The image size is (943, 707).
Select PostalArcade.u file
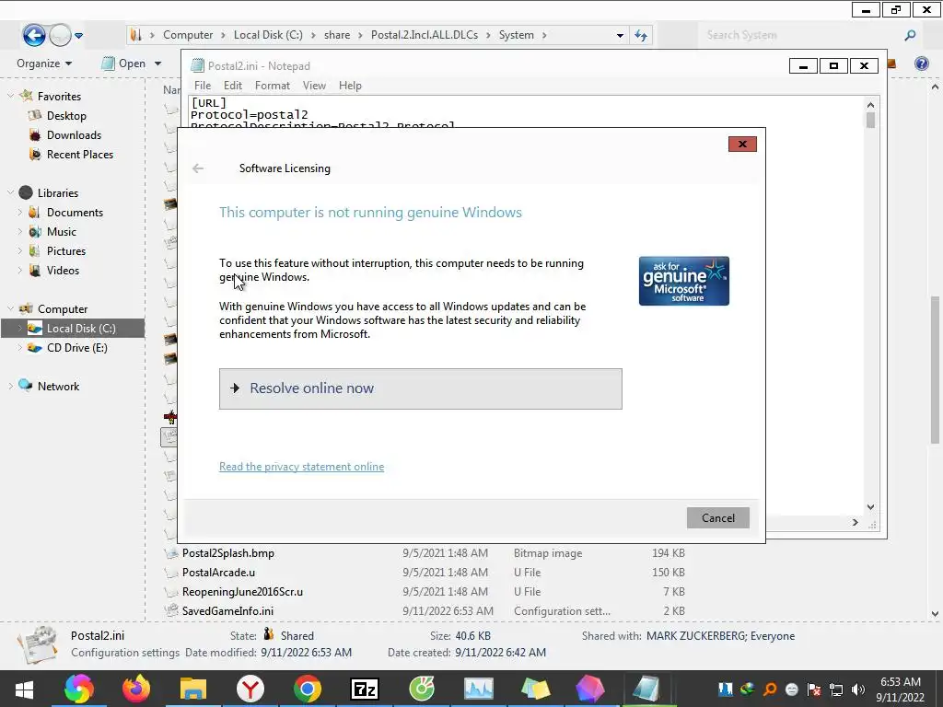218,573
